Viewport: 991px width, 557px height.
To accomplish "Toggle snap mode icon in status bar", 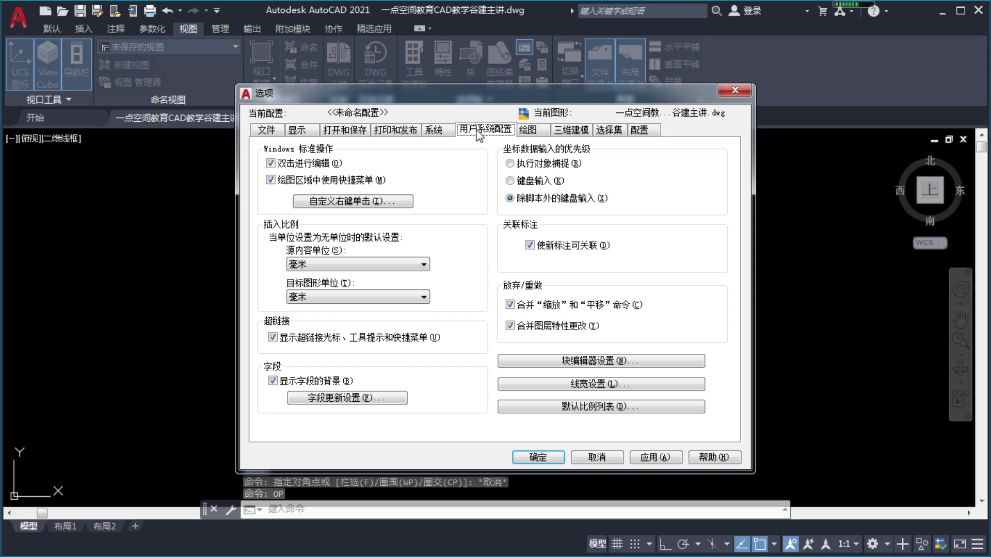I will click(x=634, y=544).
